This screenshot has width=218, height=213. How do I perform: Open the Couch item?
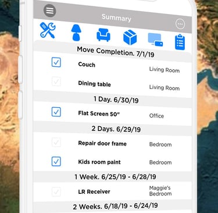(x=87, y=65)
